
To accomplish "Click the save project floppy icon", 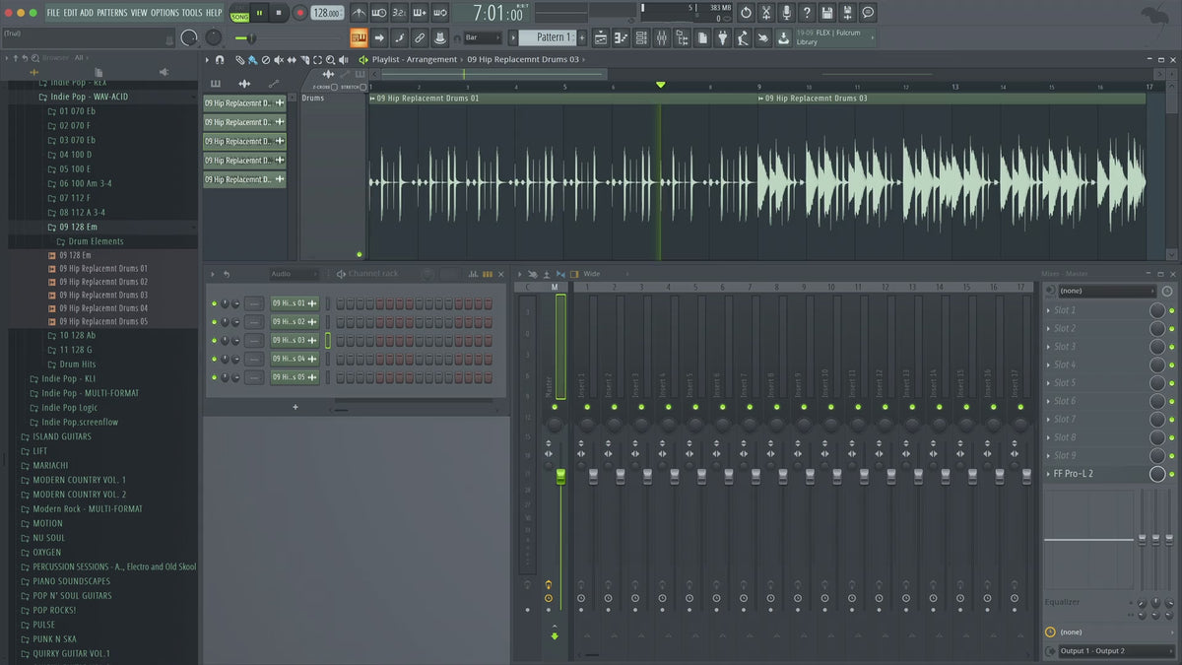I will 826,13.
